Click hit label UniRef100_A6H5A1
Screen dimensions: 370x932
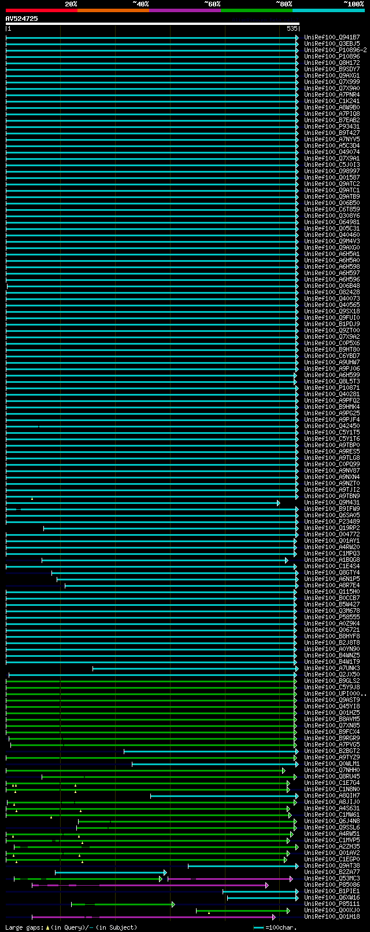point(332,254)
